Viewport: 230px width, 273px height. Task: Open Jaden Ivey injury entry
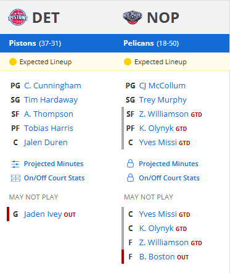pos(43,214)
